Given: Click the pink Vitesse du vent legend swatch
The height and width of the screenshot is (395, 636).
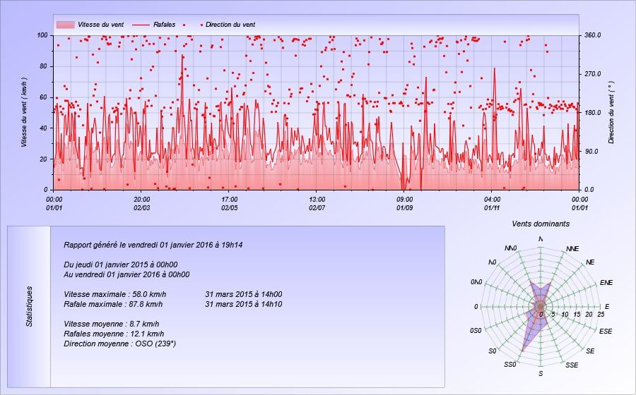Looking at the screenshot, I should [x=65, y=25].
